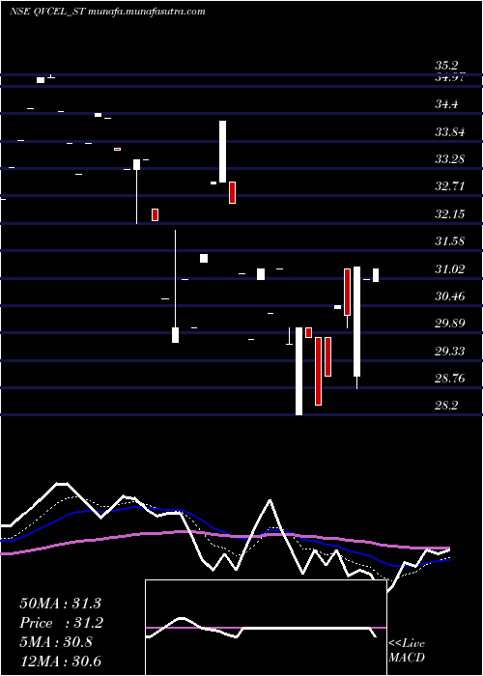
Task: Select the 35.2 price axis label
Action: click(446, 66)
